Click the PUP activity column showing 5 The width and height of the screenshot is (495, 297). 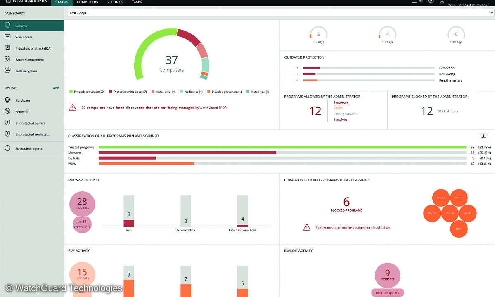point(242,281)
